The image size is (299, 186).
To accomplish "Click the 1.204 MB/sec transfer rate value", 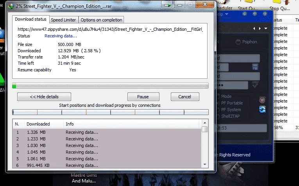I will (71, 57).
